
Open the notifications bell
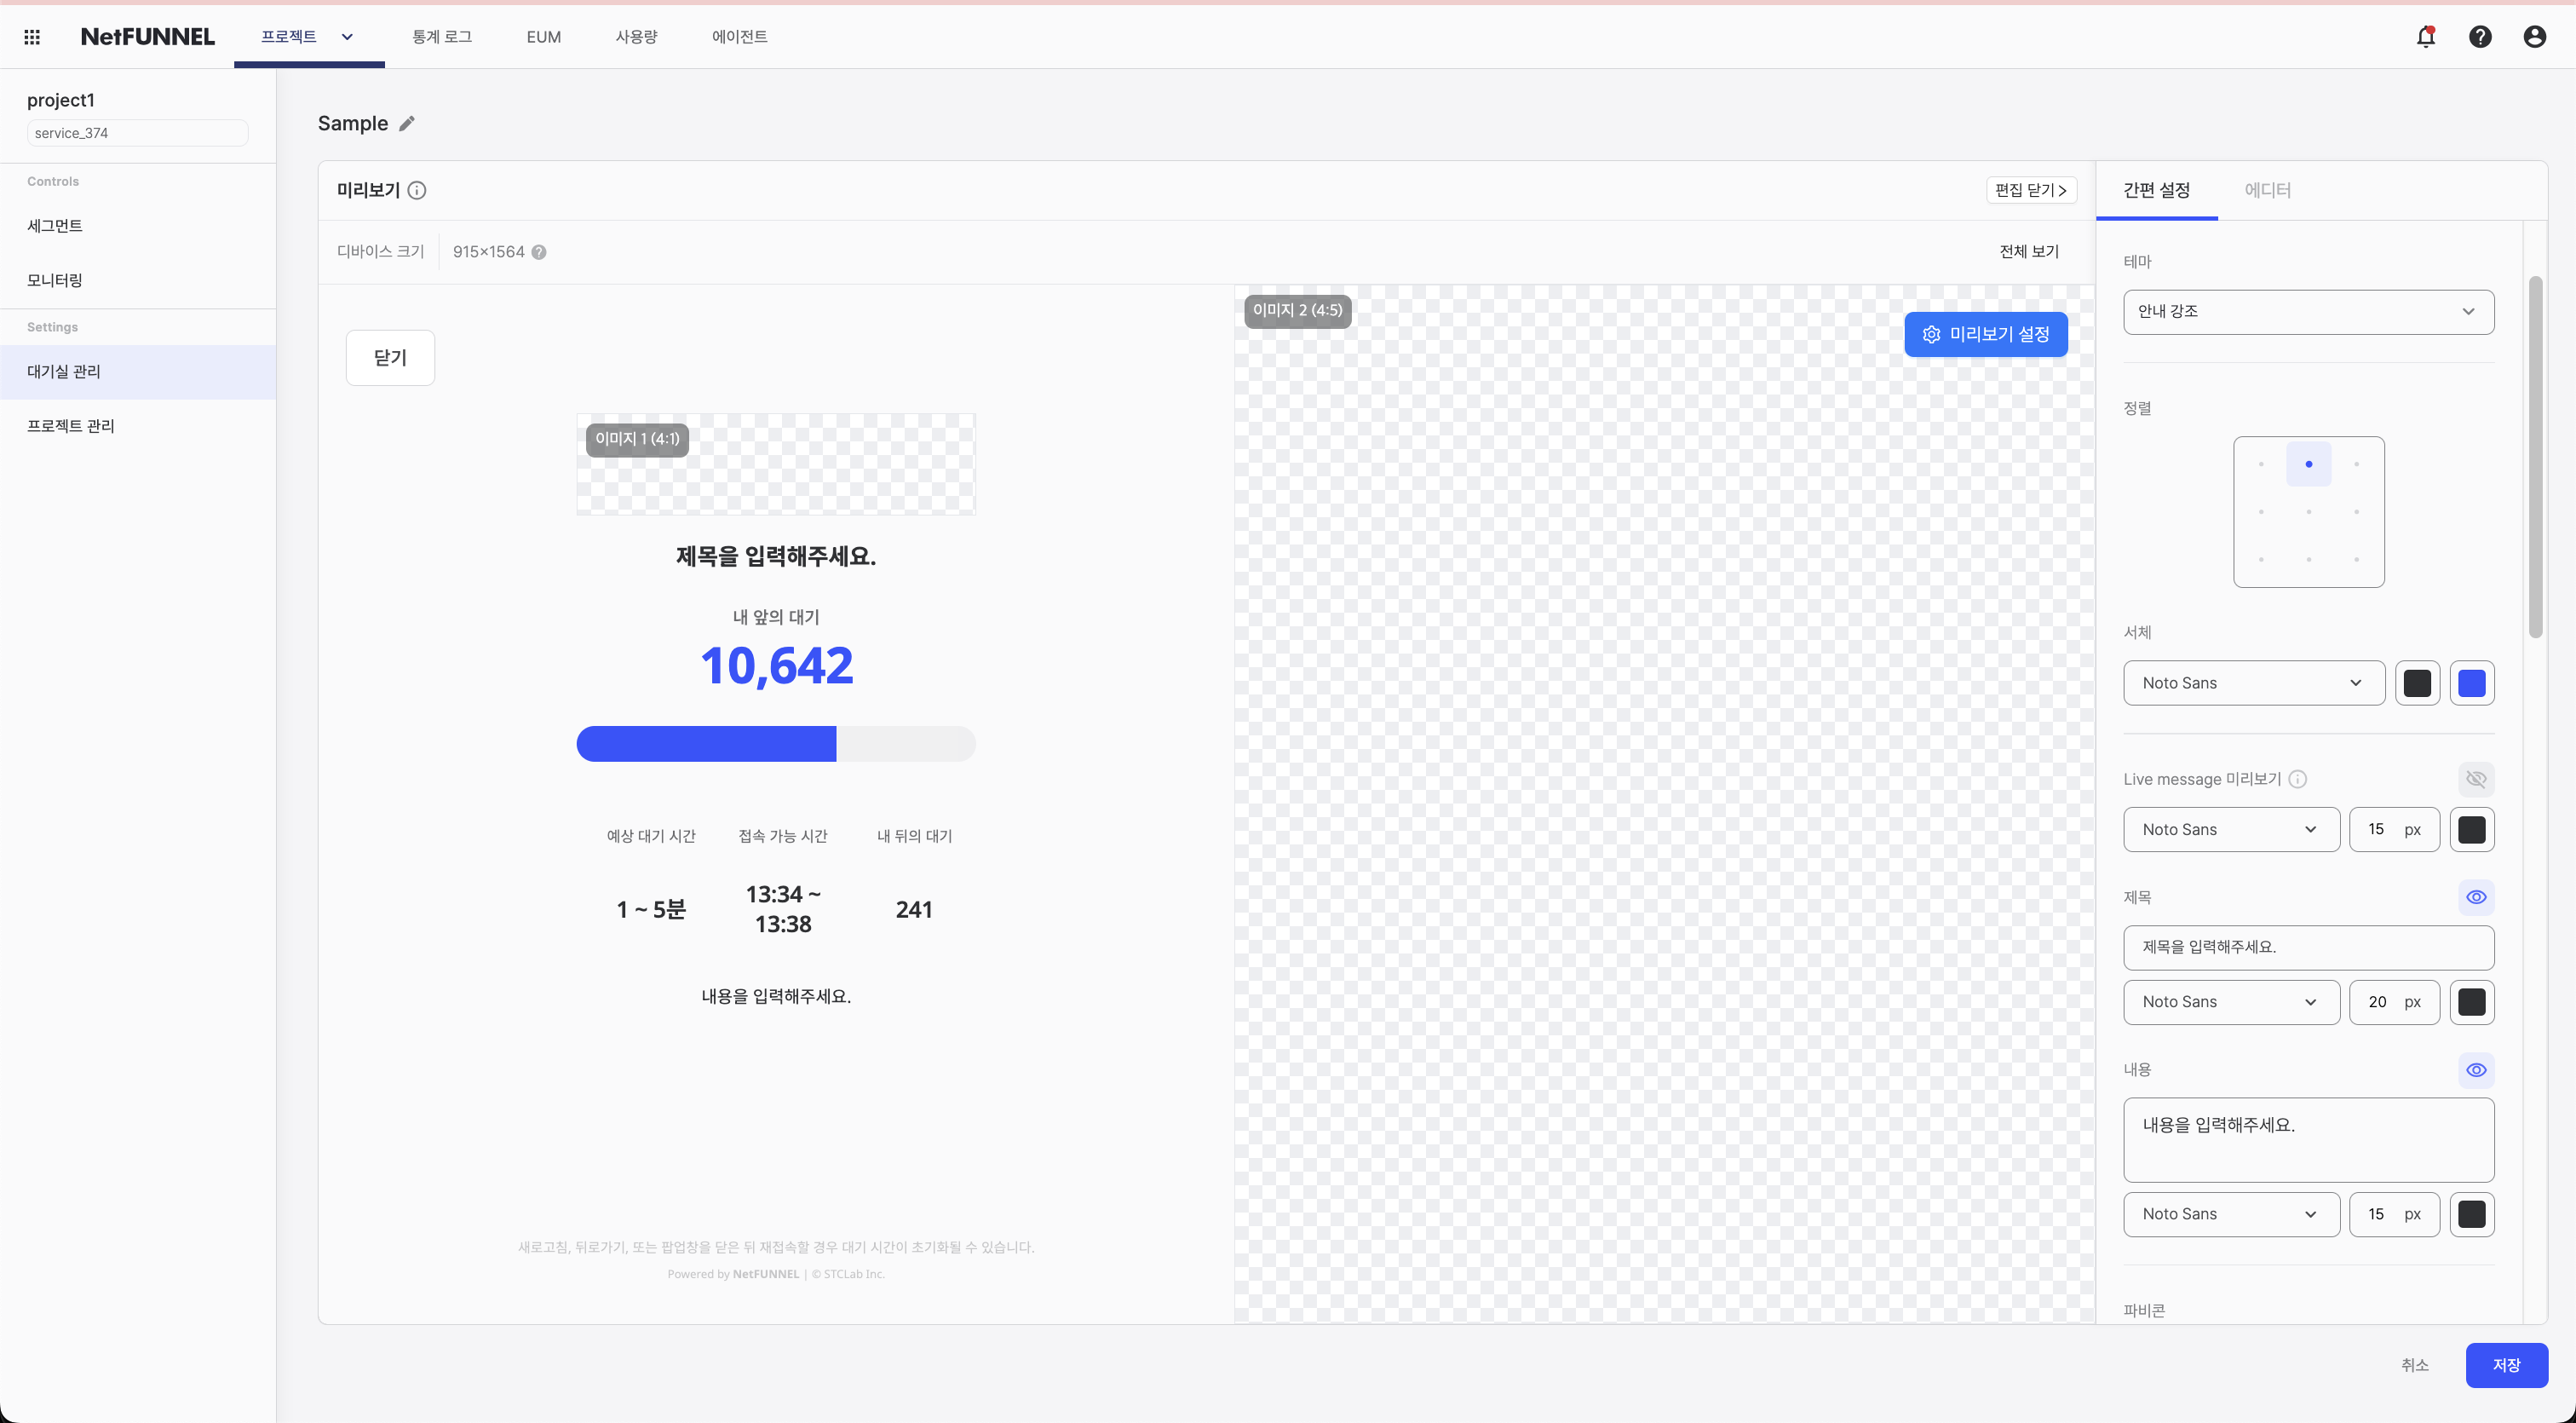click(x=2425, y=37)
